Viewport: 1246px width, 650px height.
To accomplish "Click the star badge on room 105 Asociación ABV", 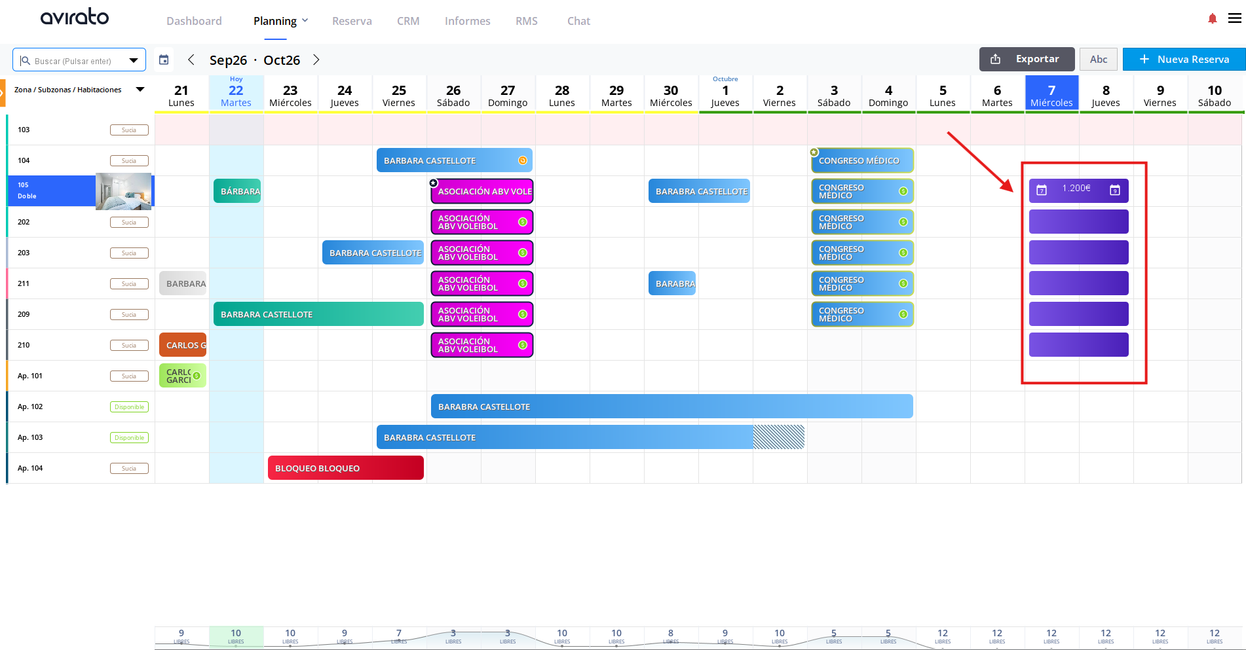I will click(434, 183).
